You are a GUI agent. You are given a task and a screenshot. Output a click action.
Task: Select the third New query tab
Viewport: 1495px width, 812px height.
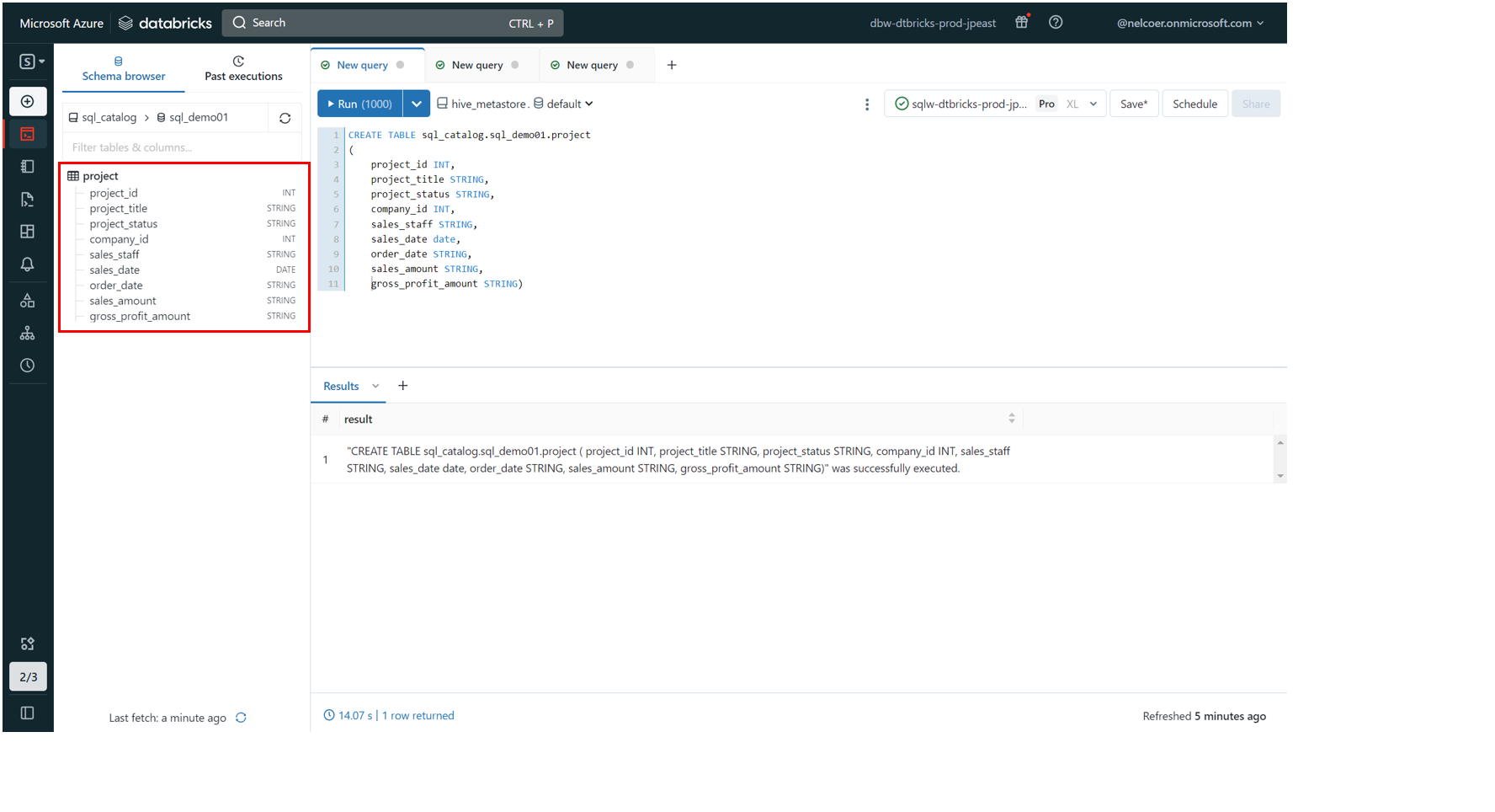[x=592, y=65]
